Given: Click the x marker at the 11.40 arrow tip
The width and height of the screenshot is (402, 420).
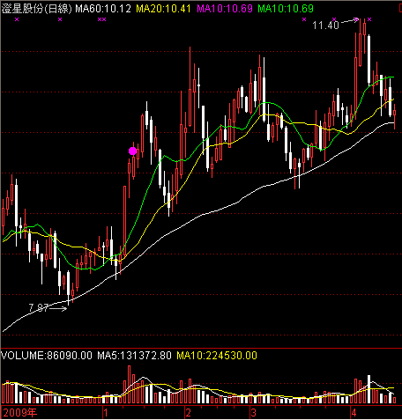Looking at the screenshot, I should coord(356,19).
